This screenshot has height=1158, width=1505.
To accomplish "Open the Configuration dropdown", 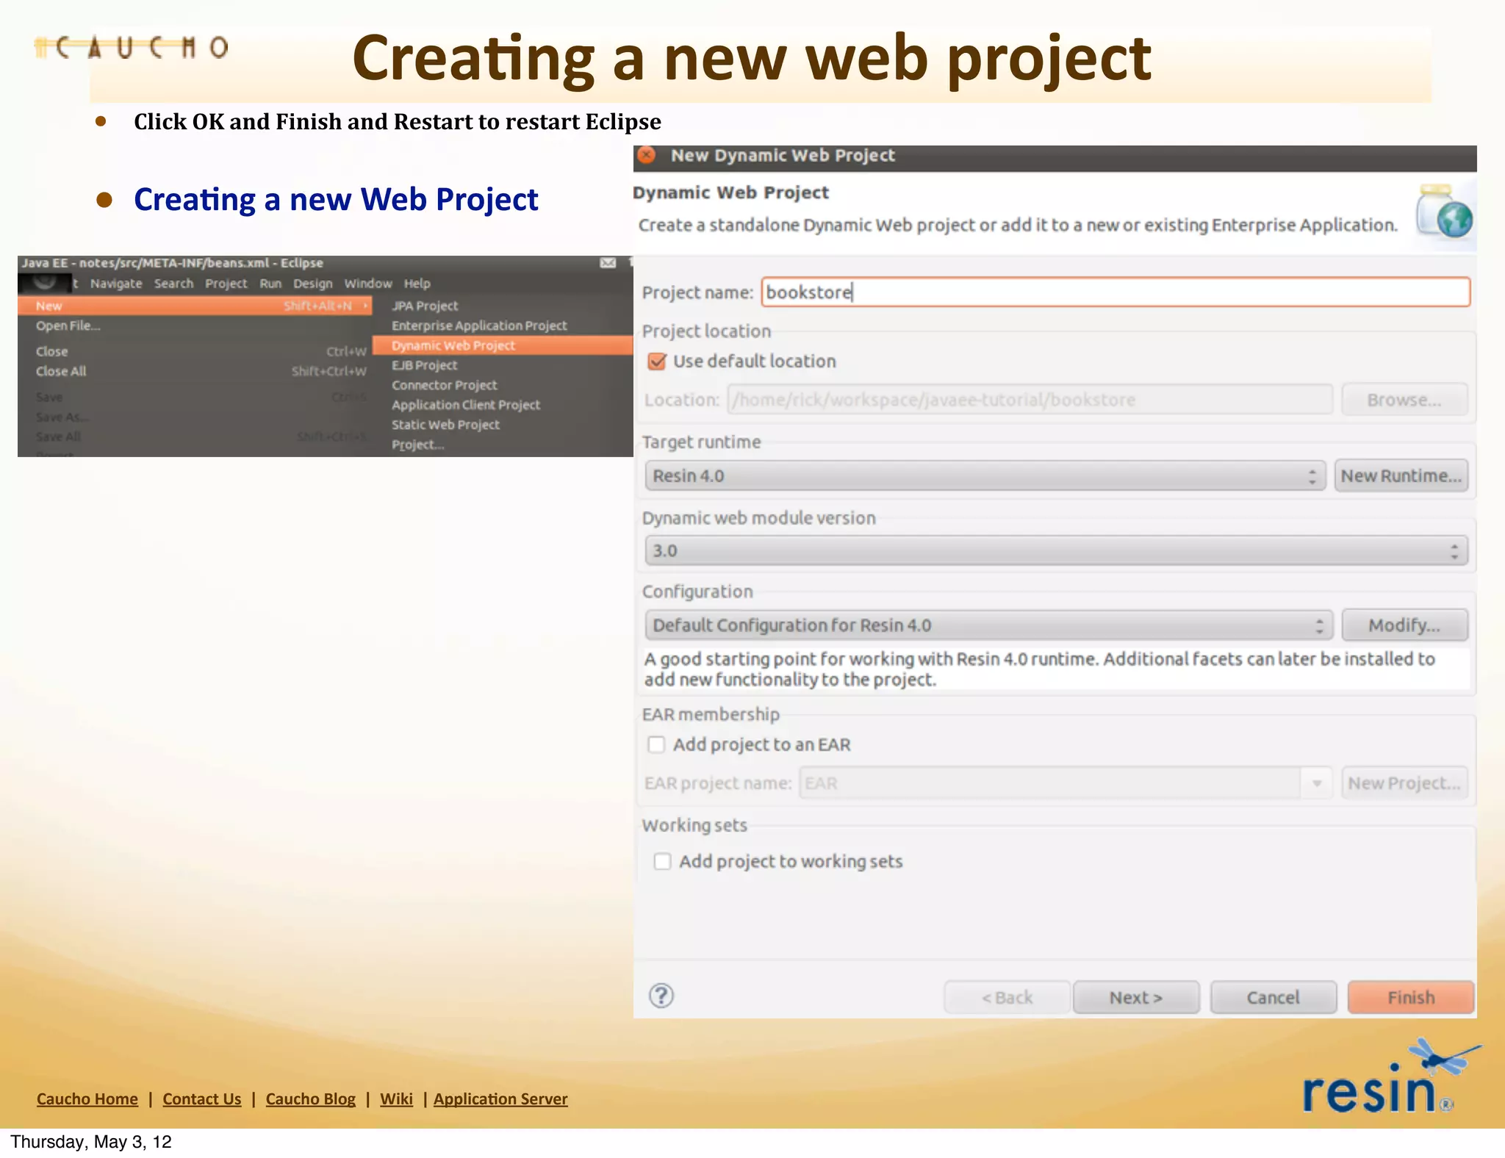I will coord(988,625).
